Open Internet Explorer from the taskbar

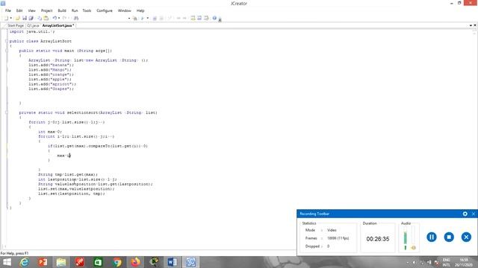coord(25,262)
